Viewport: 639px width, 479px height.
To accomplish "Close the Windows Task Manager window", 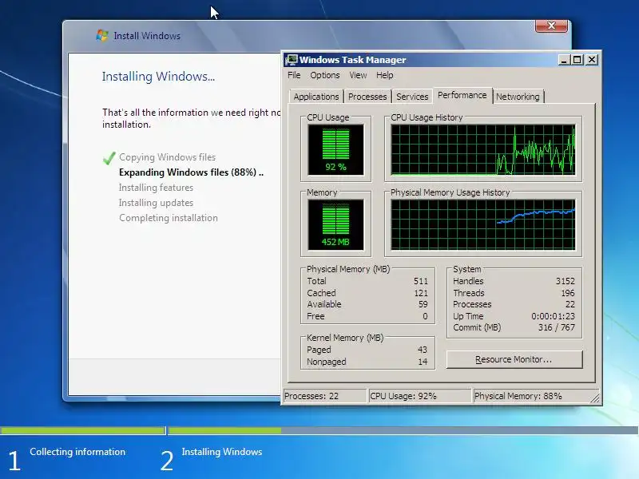I will [x=592, y=60].
